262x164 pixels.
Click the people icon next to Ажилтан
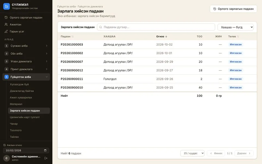pos(6,24)
